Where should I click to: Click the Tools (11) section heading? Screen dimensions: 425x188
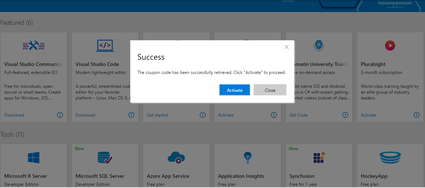point(12,134)
